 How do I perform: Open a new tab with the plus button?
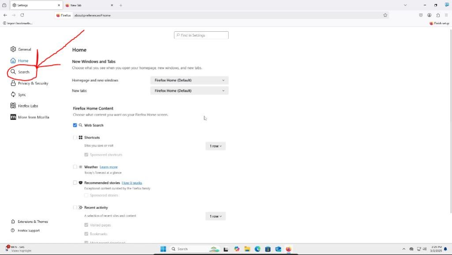click(x=121, y=5)
